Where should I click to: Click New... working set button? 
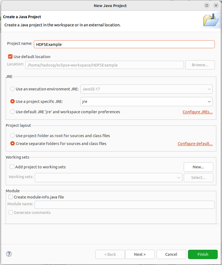point(198,167)
